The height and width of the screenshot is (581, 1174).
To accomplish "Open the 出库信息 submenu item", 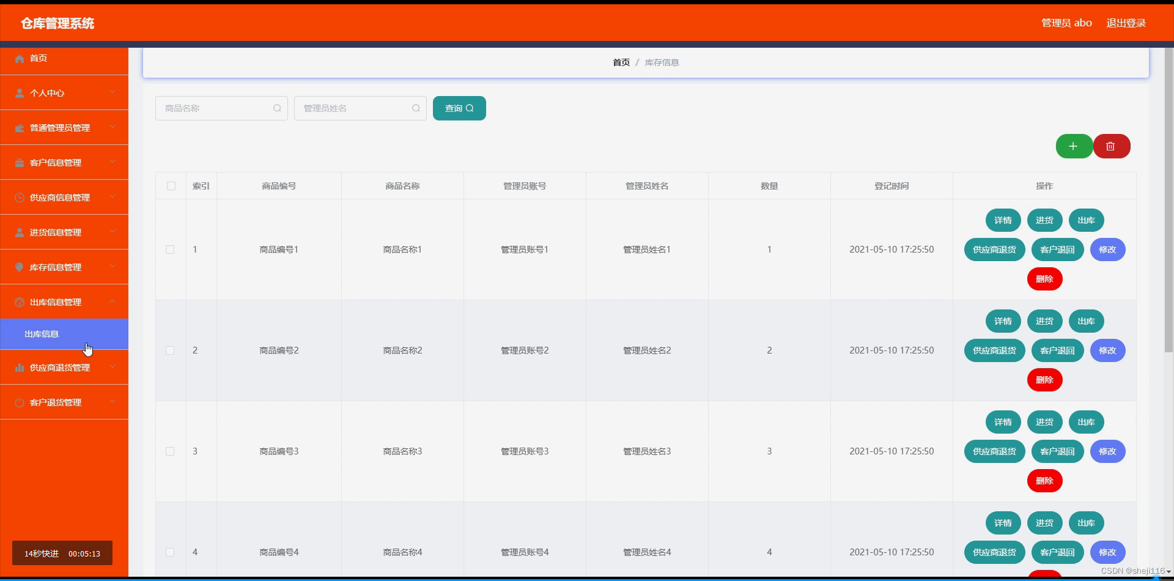I will point(42,334).
